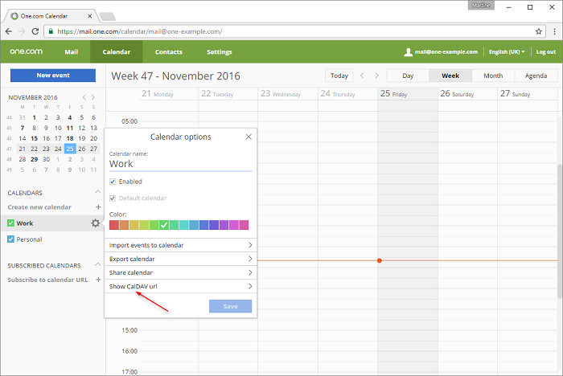Image resolution: width=563 pixels, height=376 pixels.
Task: Click the New event button
Action: 53,75
